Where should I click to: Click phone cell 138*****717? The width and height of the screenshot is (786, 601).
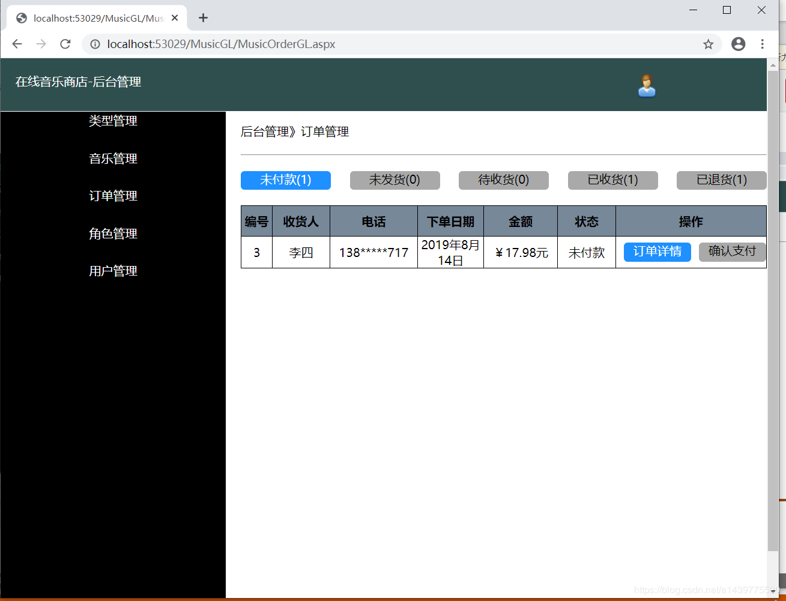pyautogui.click(x=373, y=252)
